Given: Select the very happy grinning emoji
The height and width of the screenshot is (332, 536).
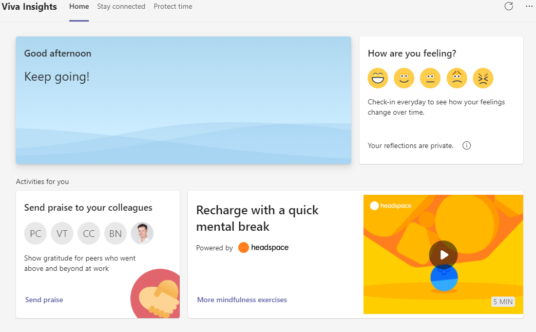Looking at the screenshot, I should coord(378,78).
